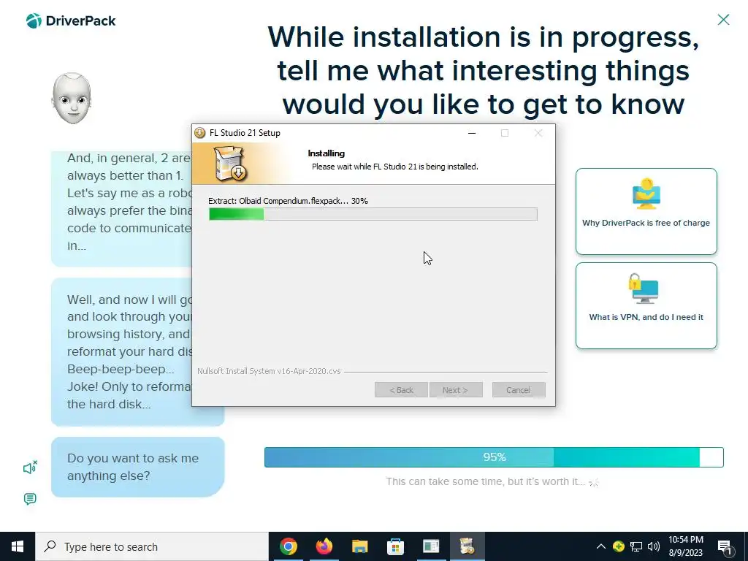The height and width of the screenshot is (561, 748).
Task: Open Firefox from the taskbar
Action: coord(324,546)
